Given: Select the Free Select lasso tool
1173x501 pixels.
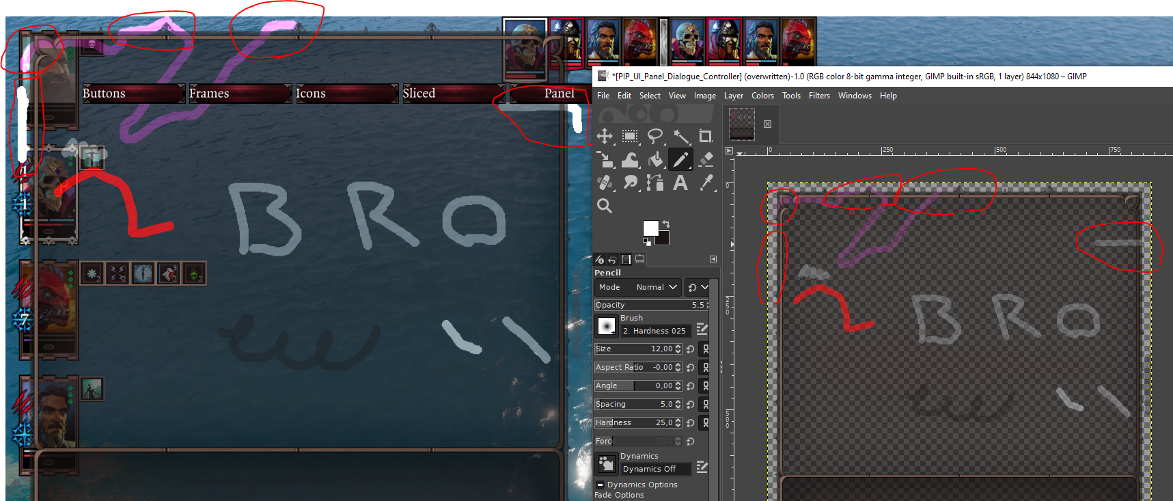Looking at the screenshot, I should [x=655, y=136].
